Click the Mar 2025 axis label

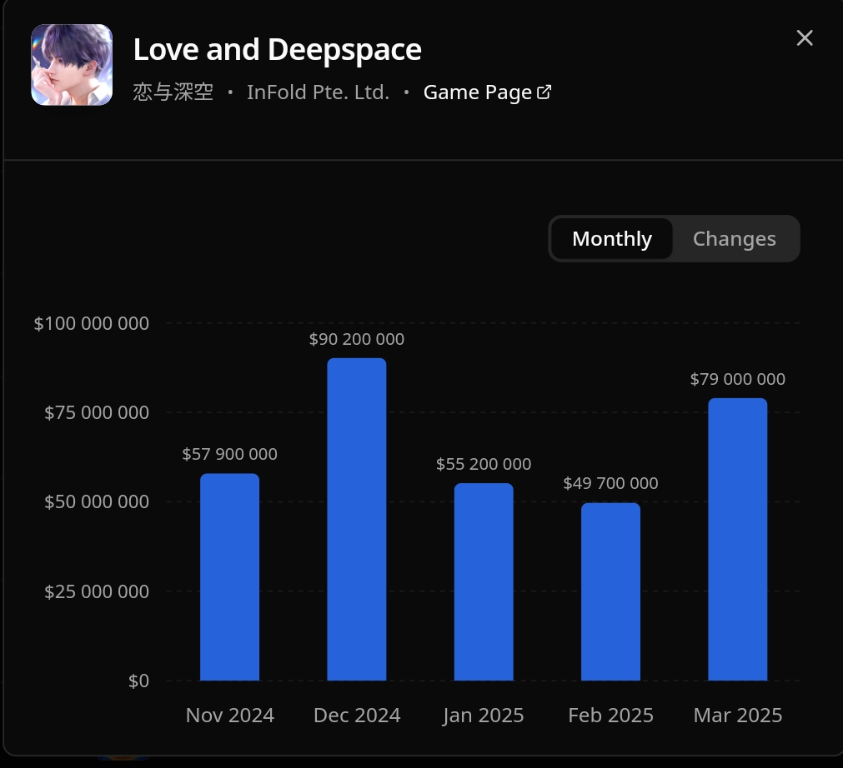(x=737, y=715)
